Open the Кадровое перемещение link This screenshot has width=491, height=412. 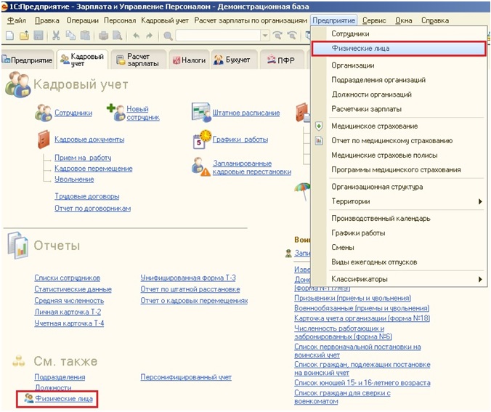click(93, 169)
